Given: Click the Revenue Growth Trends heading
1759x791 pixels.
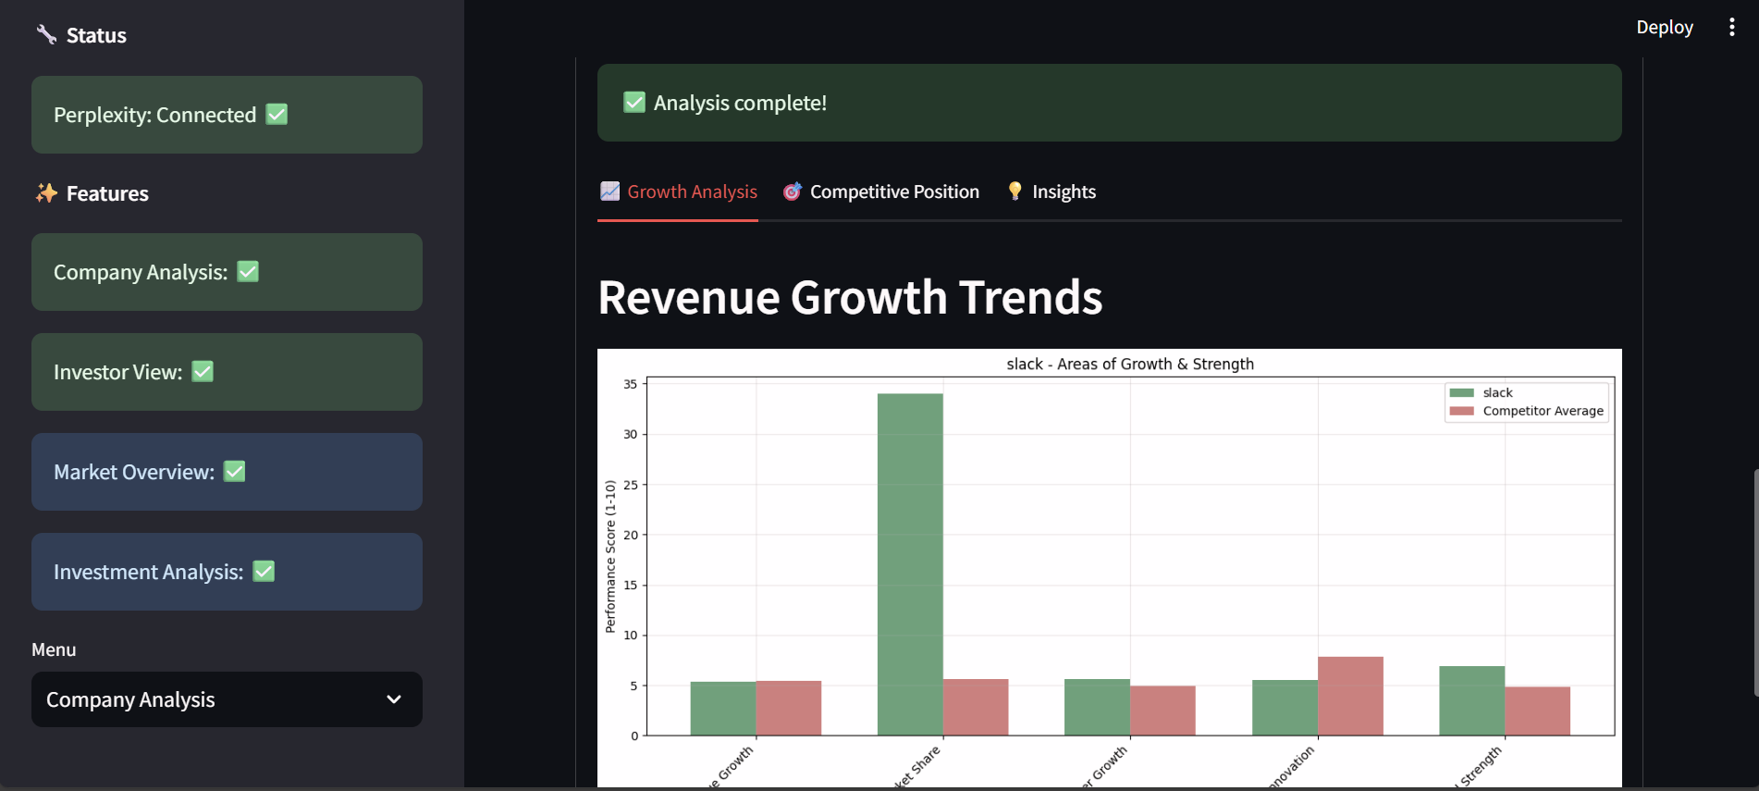Looking at the screenshot, I should (x=850, y=297).
